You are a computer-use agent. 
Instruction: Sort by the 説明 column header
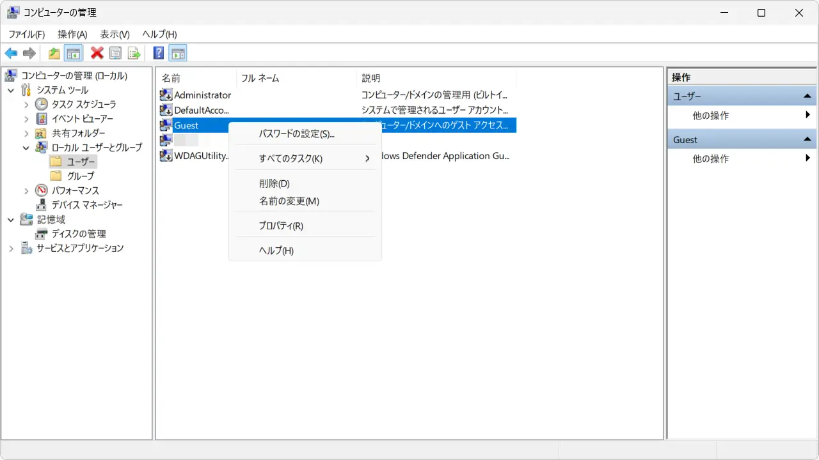[436, 78]
